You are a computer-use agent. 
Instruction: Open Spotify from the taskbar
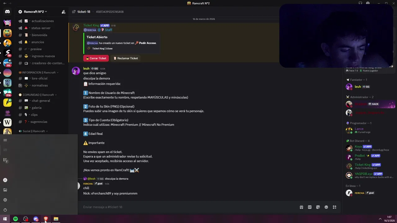pyautogui.click(x=15, y=219)
